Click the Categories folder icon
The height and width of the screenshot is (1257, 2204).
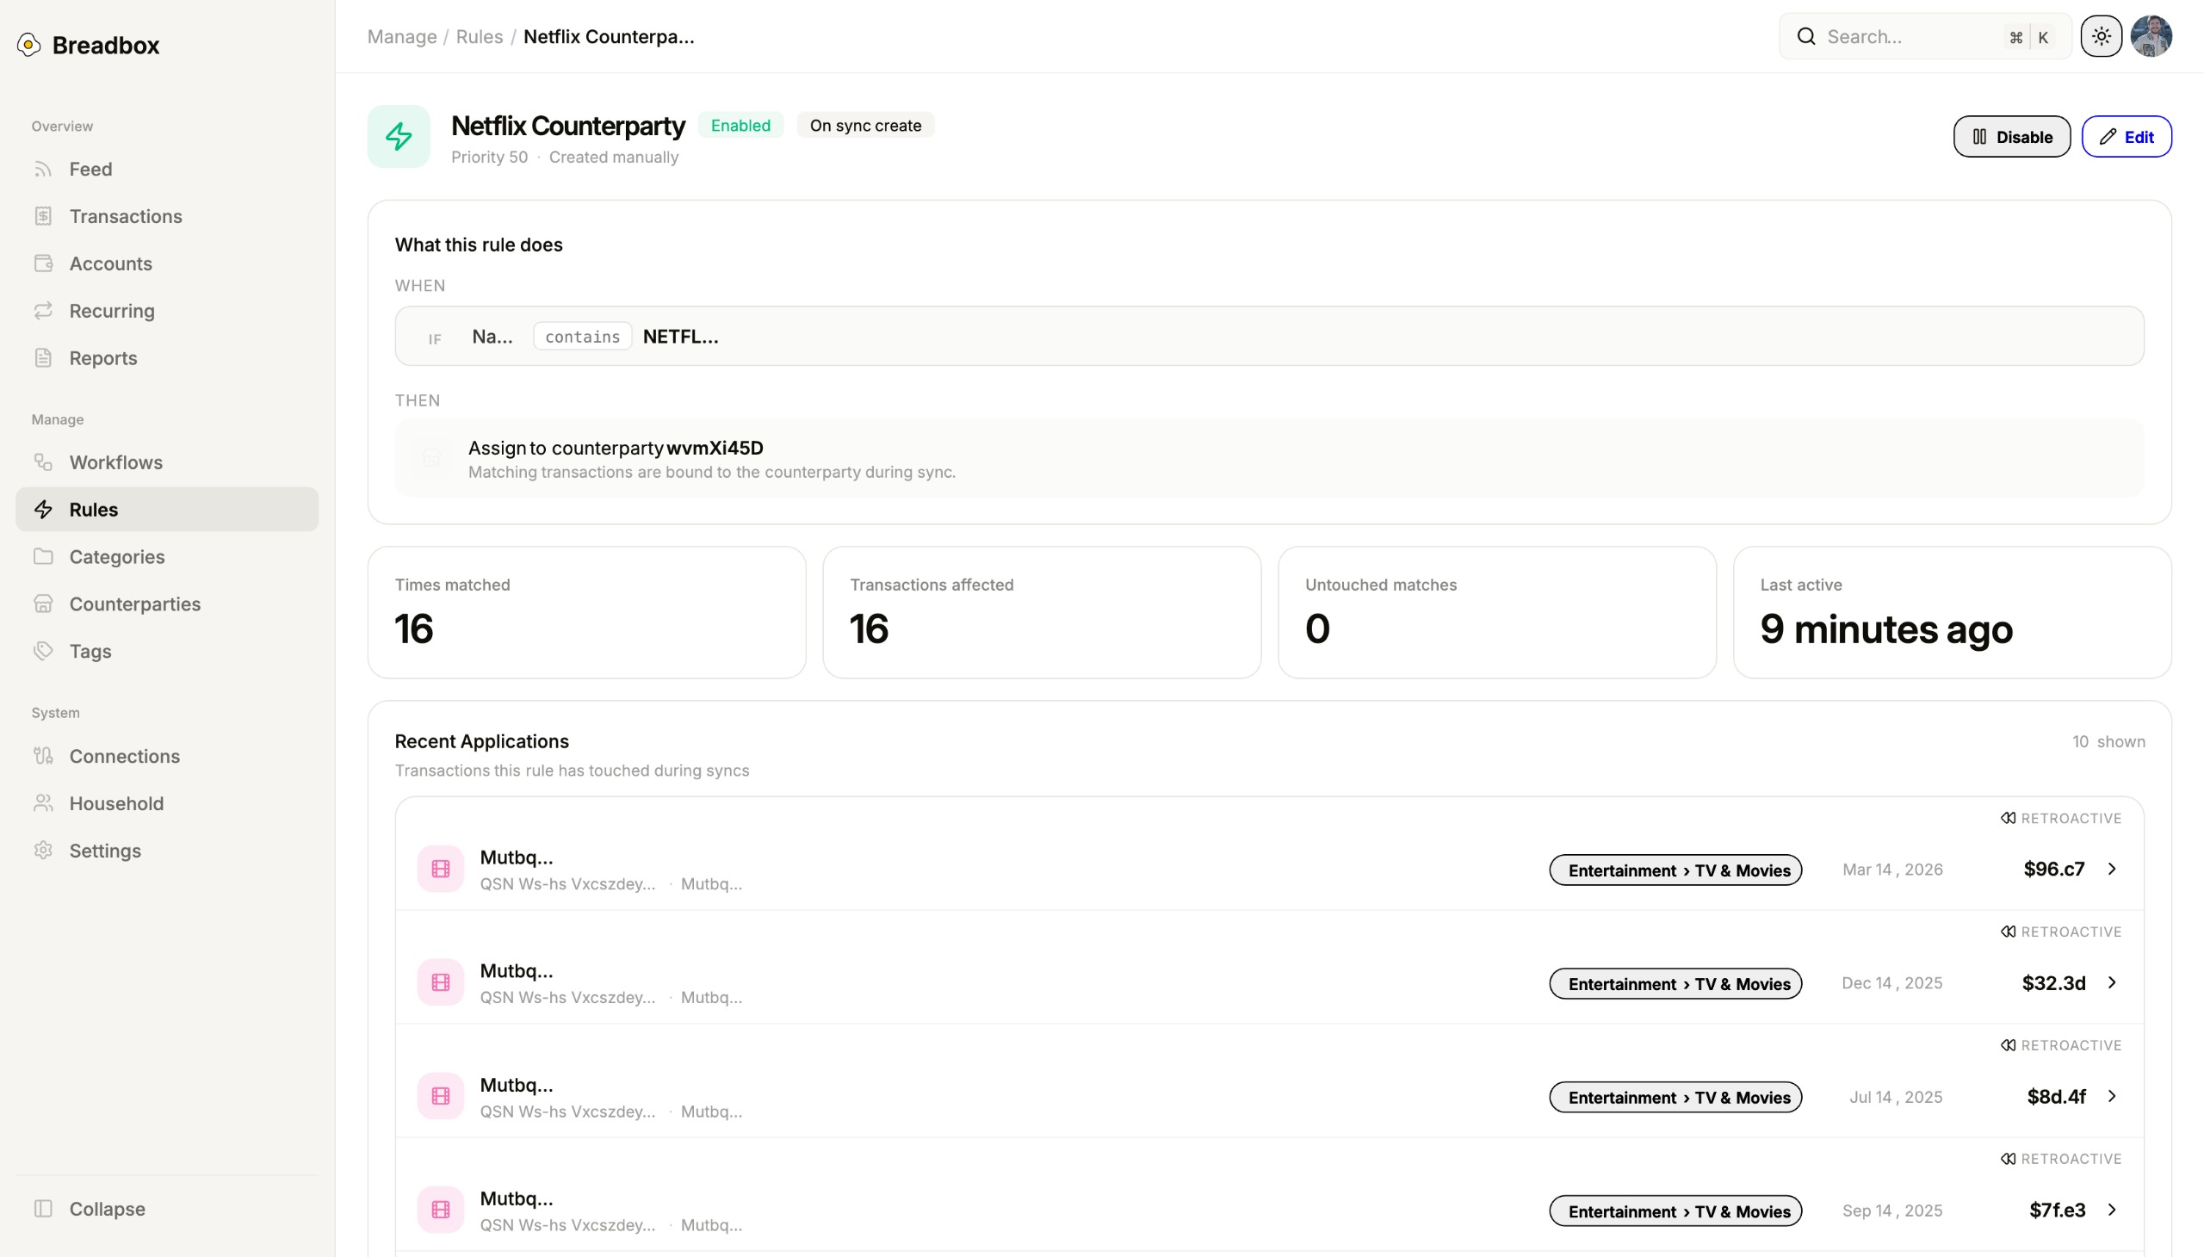pyautogui.click(x=43, y=557)
